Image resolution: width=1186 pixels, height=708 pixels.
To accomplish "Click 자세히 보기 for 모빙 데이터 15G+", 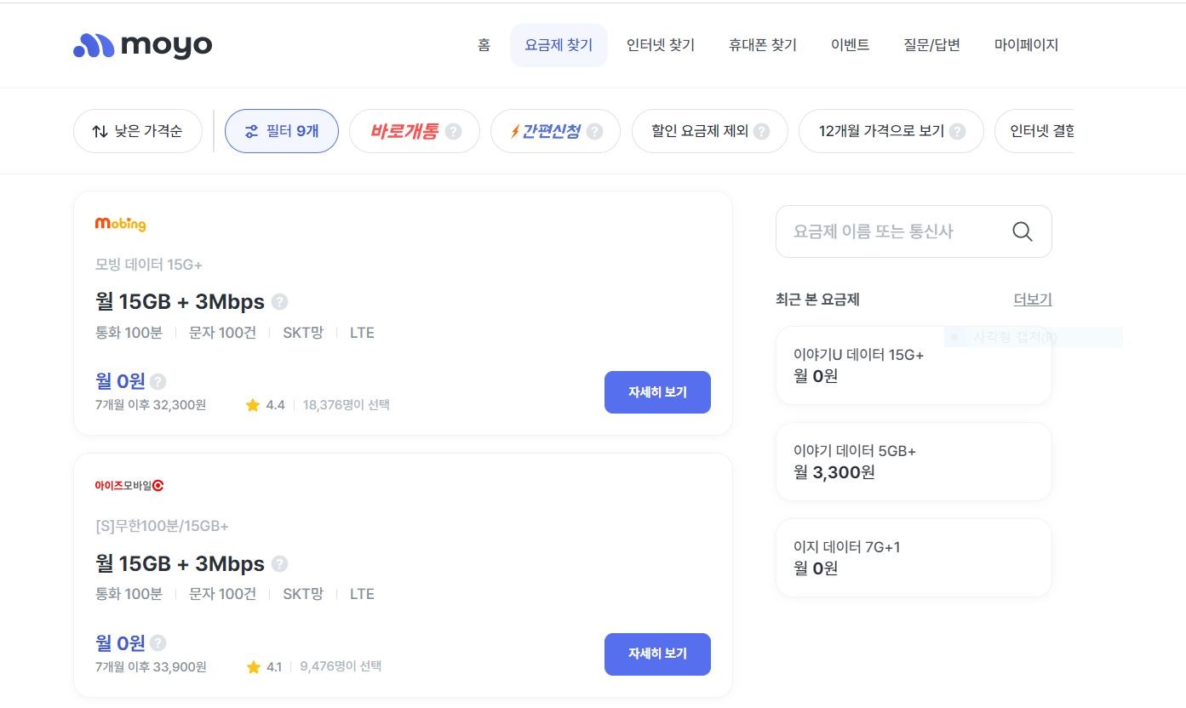I will tap(656, 392).
